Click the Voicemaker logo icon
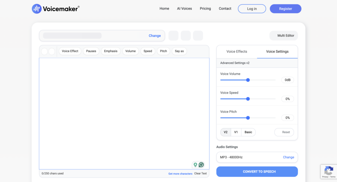The width and height of the screenshot is (337, 182). 37,9
